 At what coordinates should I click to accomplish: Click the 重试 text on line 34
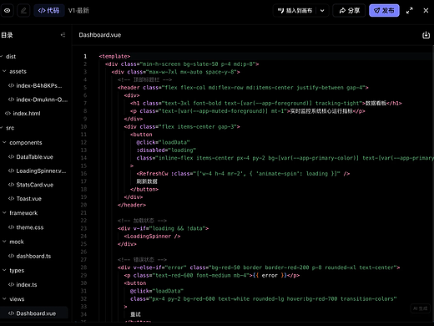(x=135, y=314)
